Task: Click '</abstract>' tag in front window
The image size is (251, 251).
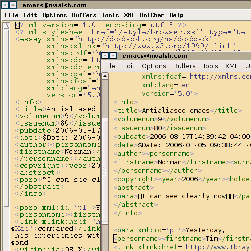Action: (x=136, y=205)
